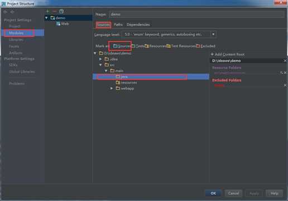Collapse the main folder
Viewport: 288px width, 201px height.
click(106, 71)
